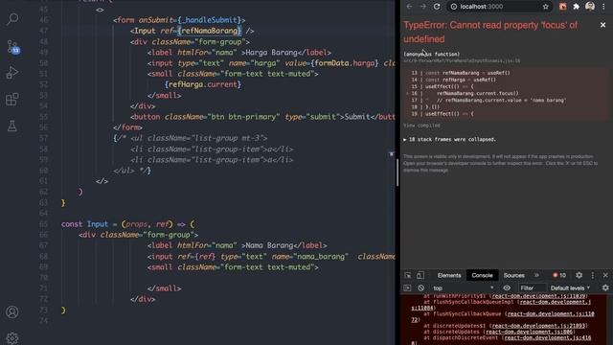Open the orange browser extension icon
613x345 pixels.
coord(562,7)
